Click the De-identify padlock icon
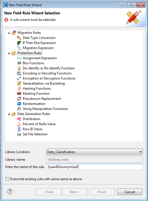Screen dimensions: 148x201 point(19,68)
